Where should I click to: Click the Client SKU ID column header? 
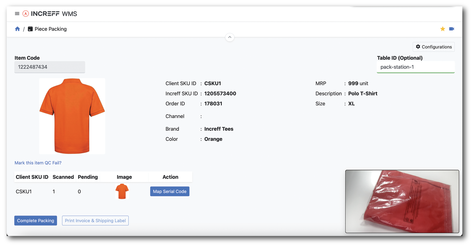coord(32,177)
